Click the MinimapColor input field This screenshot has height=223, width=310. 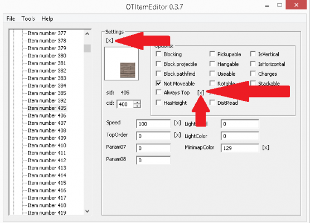240,148
